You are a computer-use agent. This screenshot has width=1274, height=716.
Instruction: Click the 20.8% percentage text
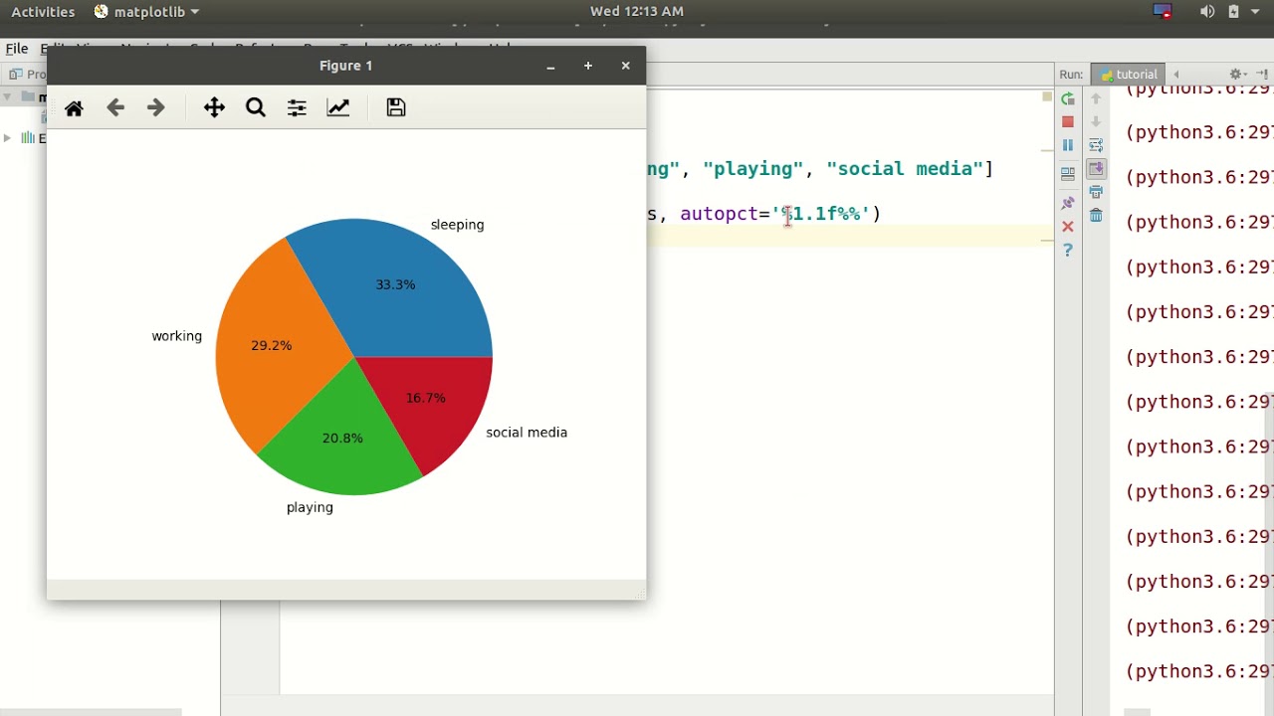[342, 438]
